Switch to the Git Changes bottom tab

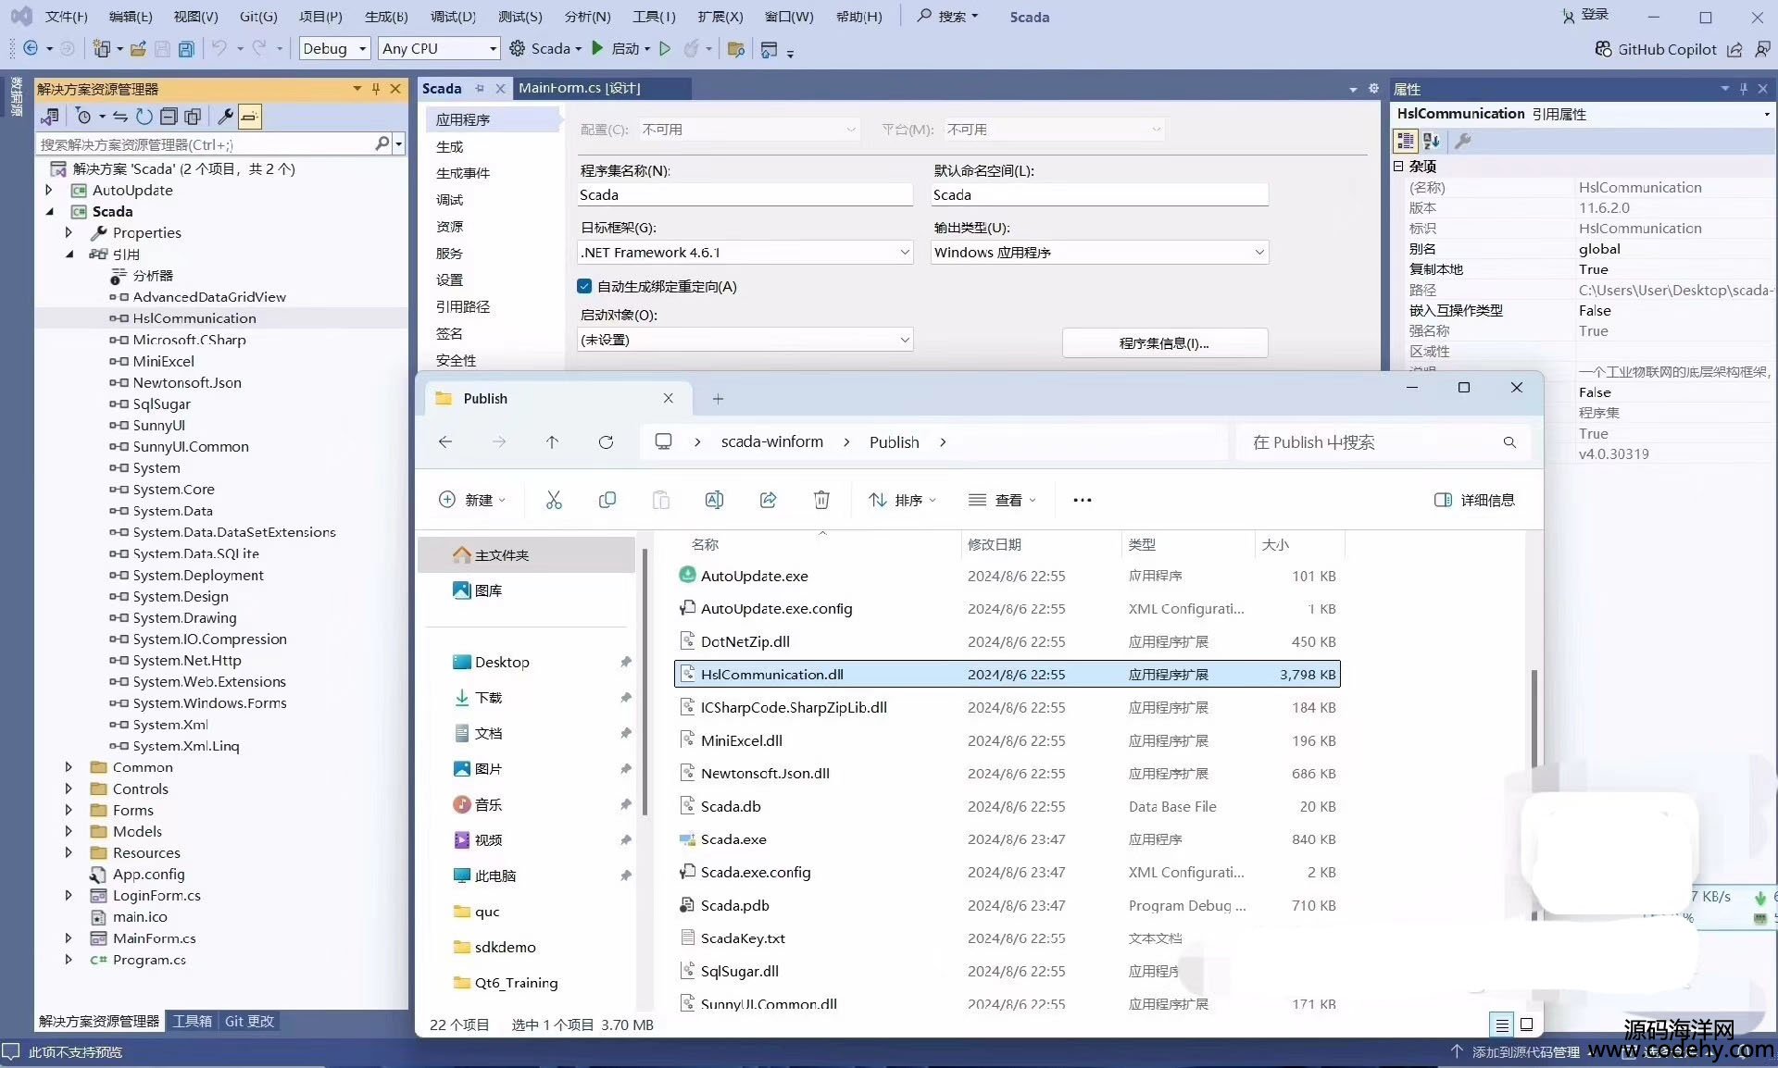tap(249, 1021)
